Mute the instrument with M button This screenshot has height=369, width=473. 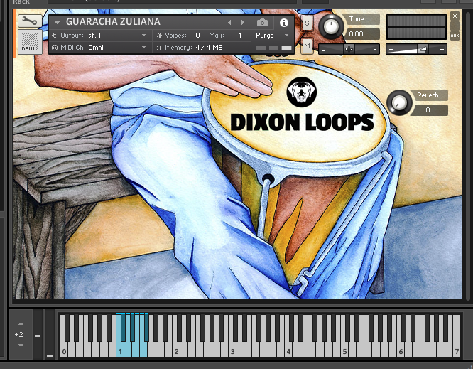pos(307,46)
